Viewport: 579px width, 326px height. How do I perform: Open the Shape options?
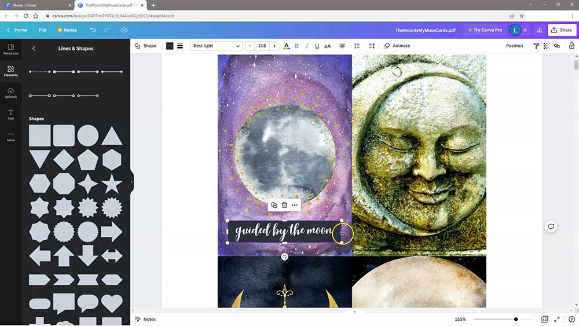[145, 46]
